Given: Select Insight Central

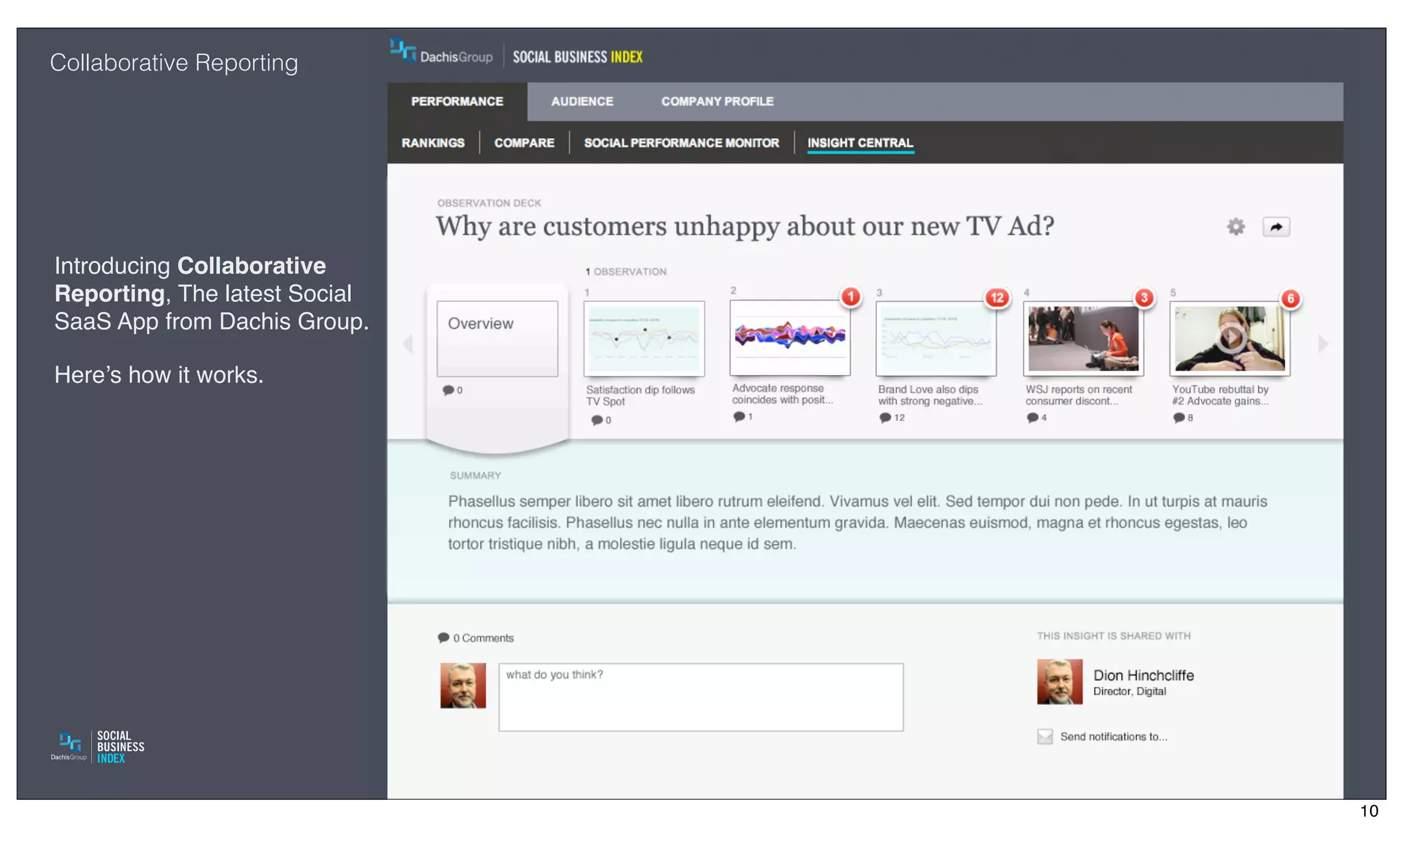Looking at the screenshot, I should [x=860, y=142].
